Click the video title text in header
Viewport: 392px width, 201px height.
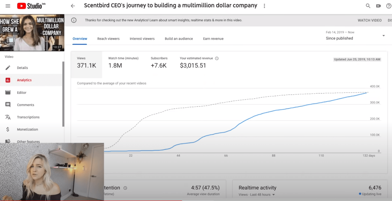pyautogui.click(x=171, y=6)
